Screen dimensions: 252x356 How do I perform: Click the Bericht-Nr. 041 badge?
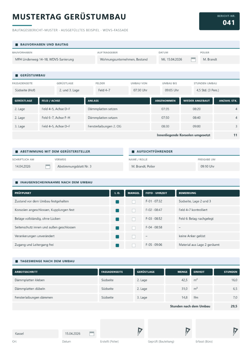[x=219, y=21]
